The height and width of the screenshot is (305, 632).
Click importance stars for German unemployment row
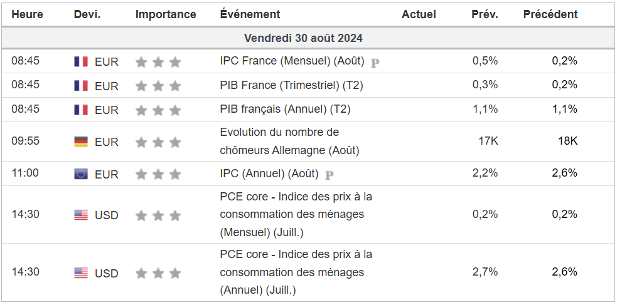tap(158, 142)
